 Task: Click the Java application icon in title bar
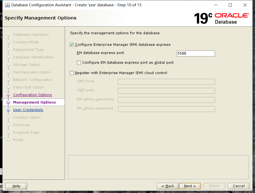click(x=7, y=5)
